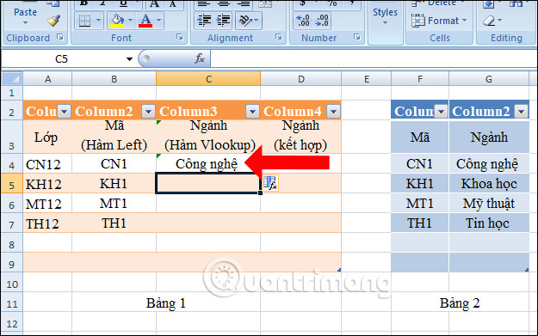
Task: Apply Accounting dollar format
Action: 303,3
